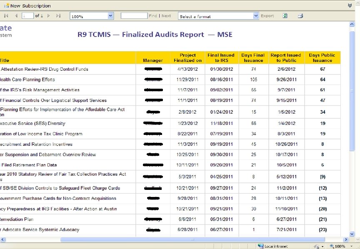Click Government Purchase Cards title row
This screenshot has height=249, width=360.
click(x=58, y=199)
